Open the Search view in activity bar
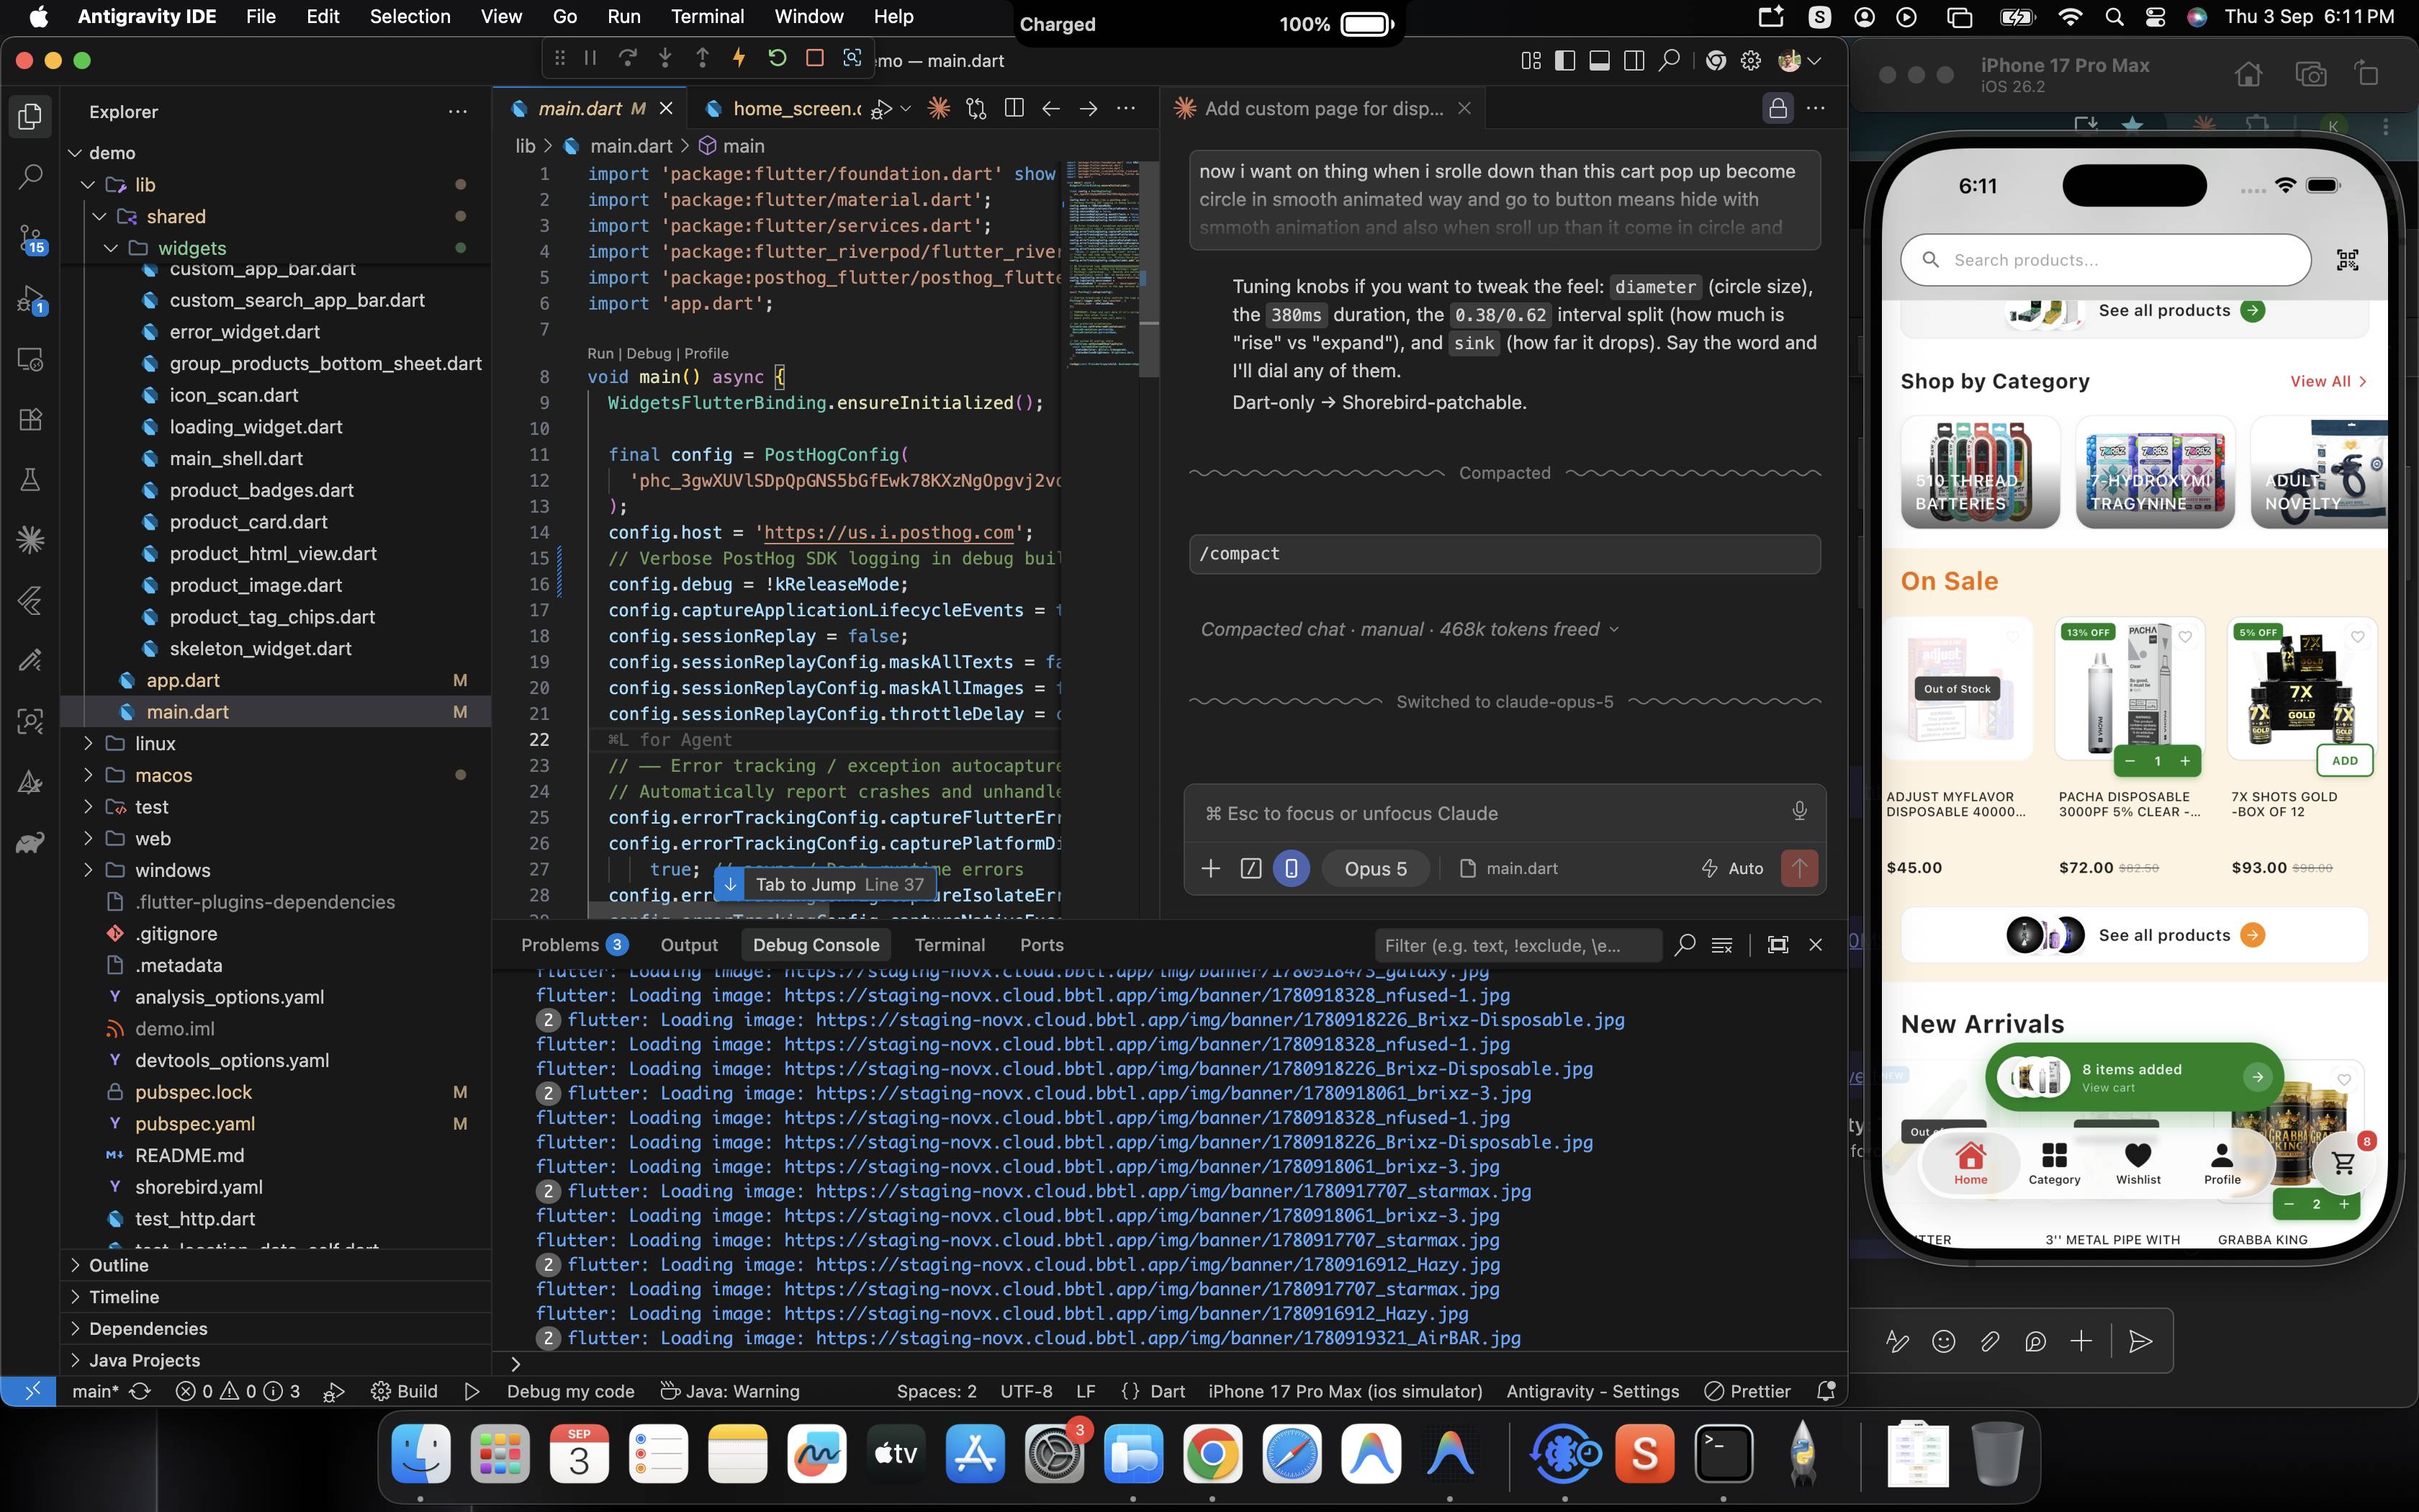The width and height of the screenshot is (2419, 1512). tap(30, 177)
